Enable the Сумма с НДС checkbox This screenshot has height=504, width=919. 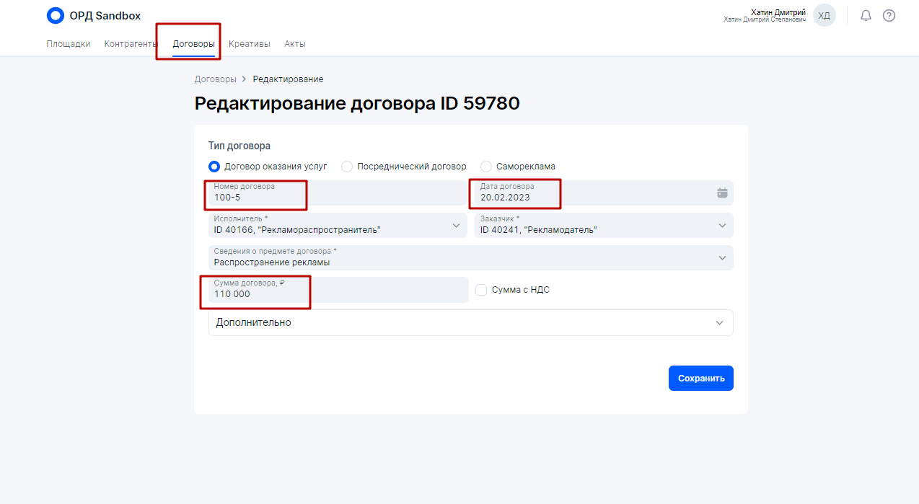(x=482, y=290)
